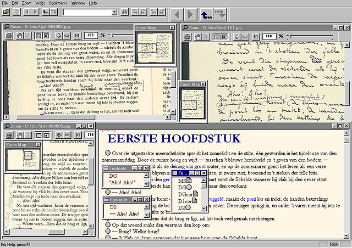Open the MS document icon in footnote list
Screen dimensions: 352x248
(x=189, y=180)
